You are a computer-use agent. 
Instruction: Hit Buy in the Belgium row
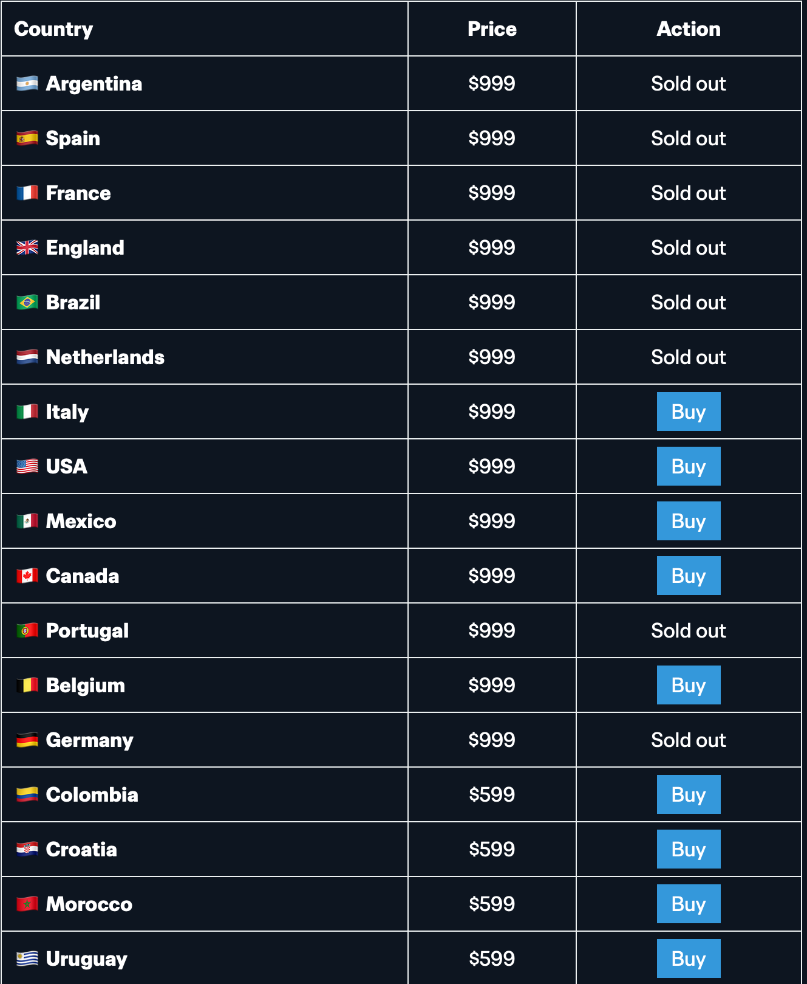point(688,686)
